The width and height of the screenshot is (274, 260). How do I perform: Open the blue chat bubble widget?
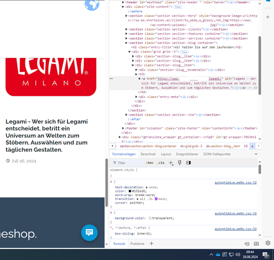[x=89, y=232]
